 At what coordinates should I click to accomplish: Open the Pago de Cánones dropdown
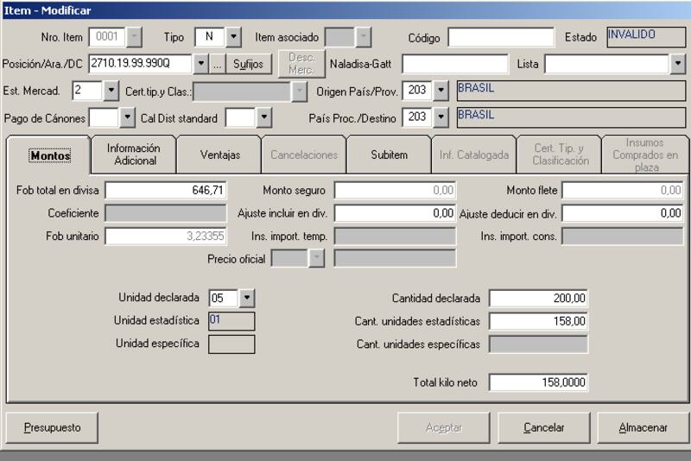coord(128,117)
